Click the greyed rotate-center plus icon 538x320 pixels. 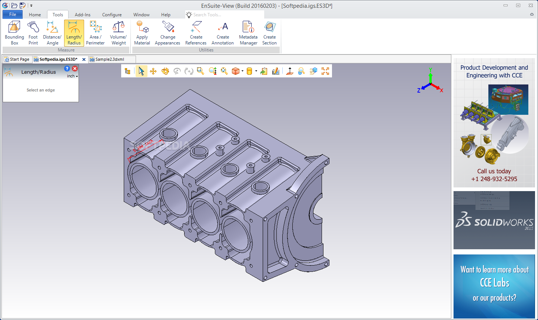pyautogui.click(x=189, y=71)
